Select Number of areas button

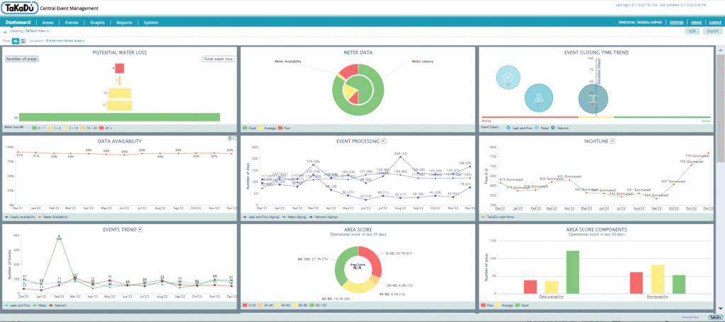point(22,59)
